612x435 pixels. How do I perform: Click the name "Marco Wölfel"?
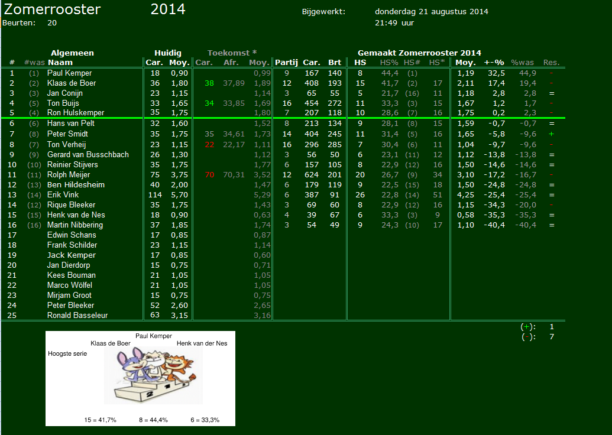69,285
